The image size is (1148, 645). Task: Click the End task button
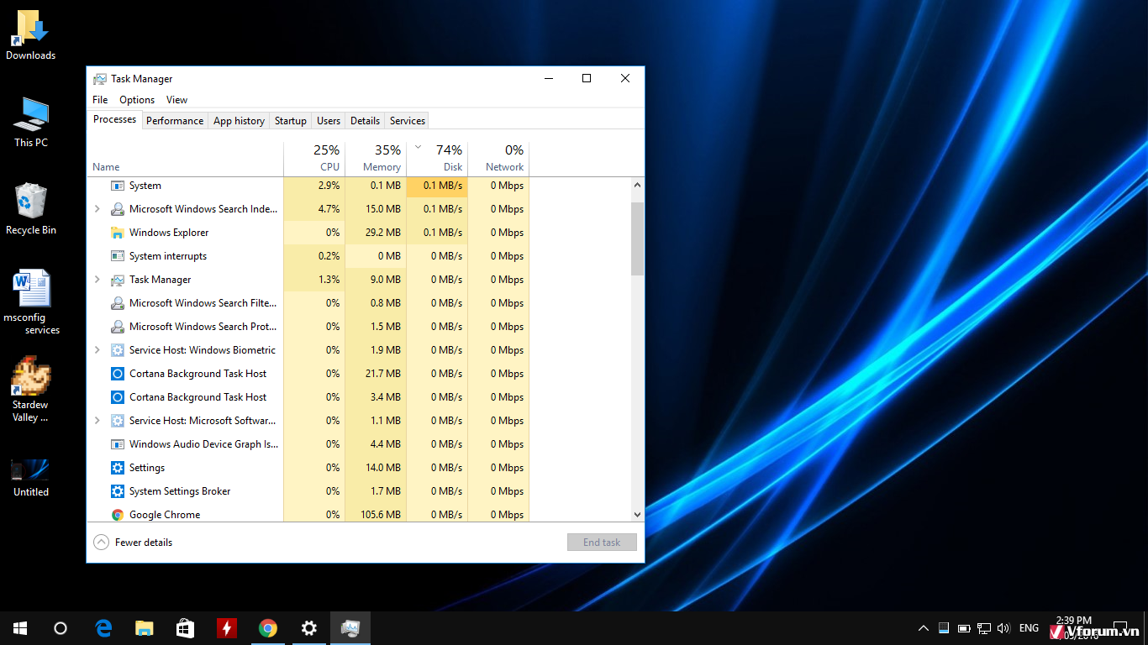point(602,543)
